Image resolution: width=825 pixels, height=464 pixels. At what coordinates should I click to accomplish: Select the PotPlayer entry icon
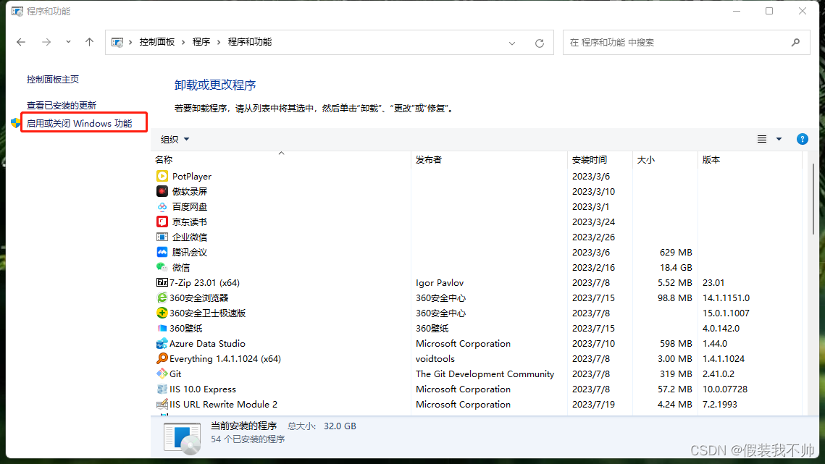[161, 176]
